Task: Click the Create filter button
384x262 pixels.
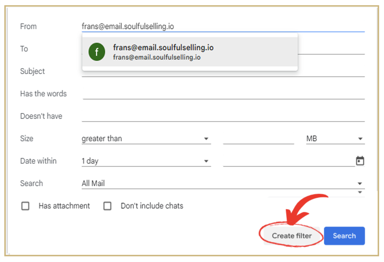Action: (x=292, y=236)
